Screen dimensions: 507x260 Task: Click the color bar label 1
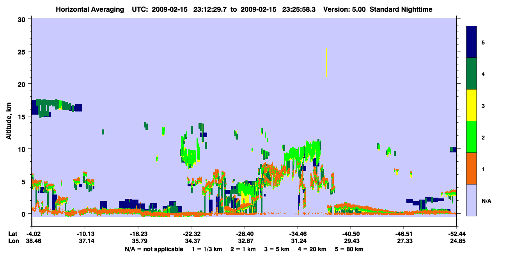pos(483,169)
